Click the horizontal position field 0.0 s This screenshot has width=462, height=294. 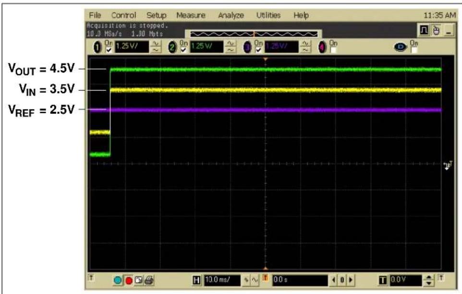click(x=300, y=280)
